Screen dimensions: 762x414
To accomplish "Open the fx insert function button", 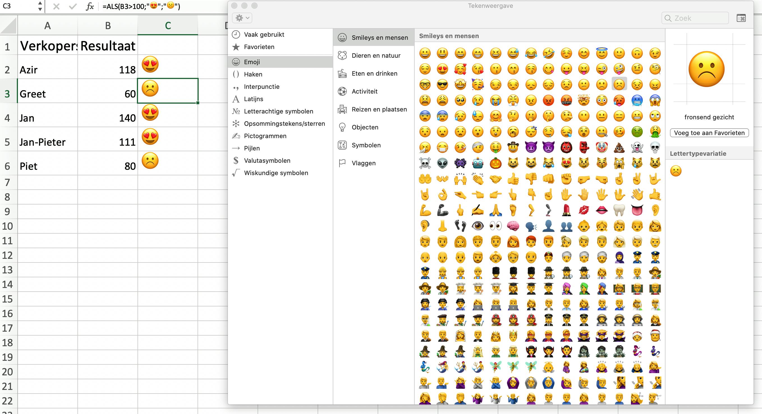I will pos(89,6).
